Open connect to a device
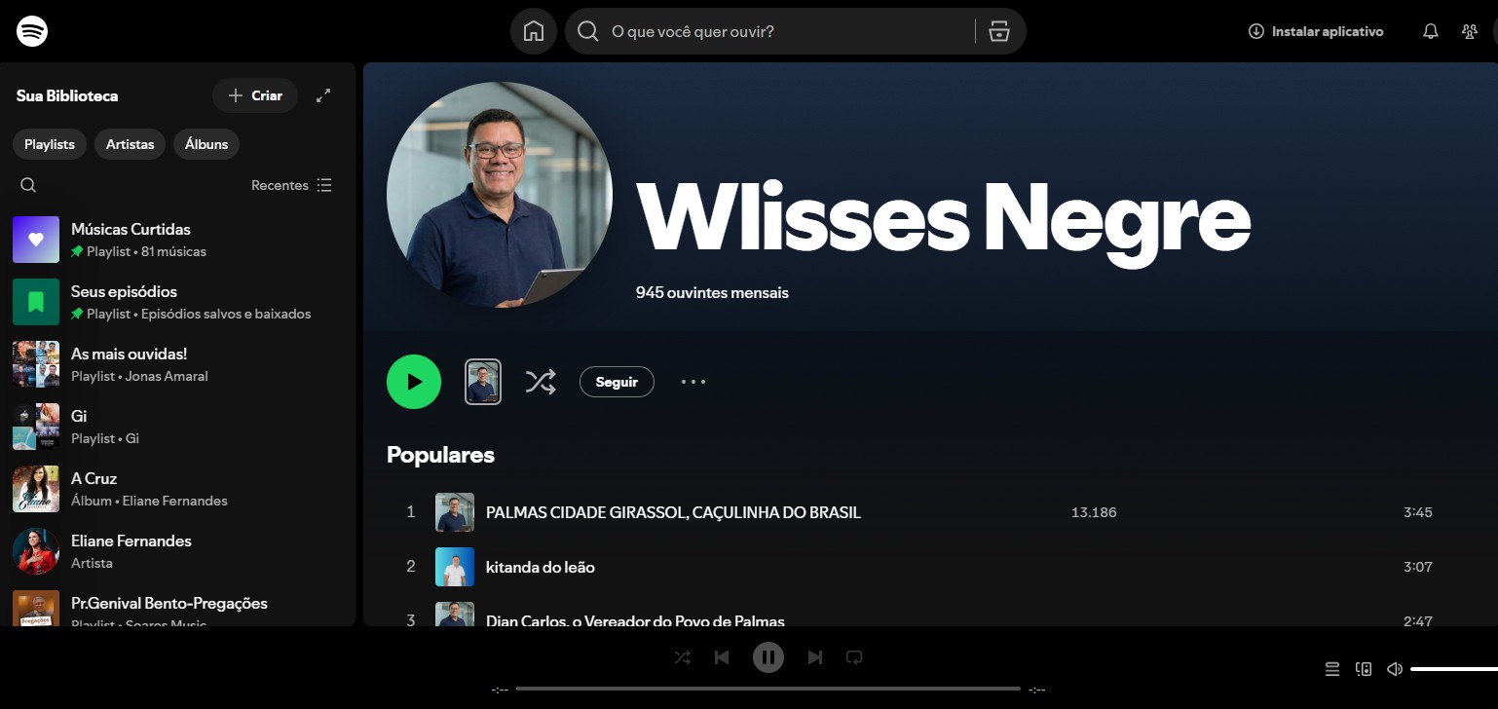 1364,669
